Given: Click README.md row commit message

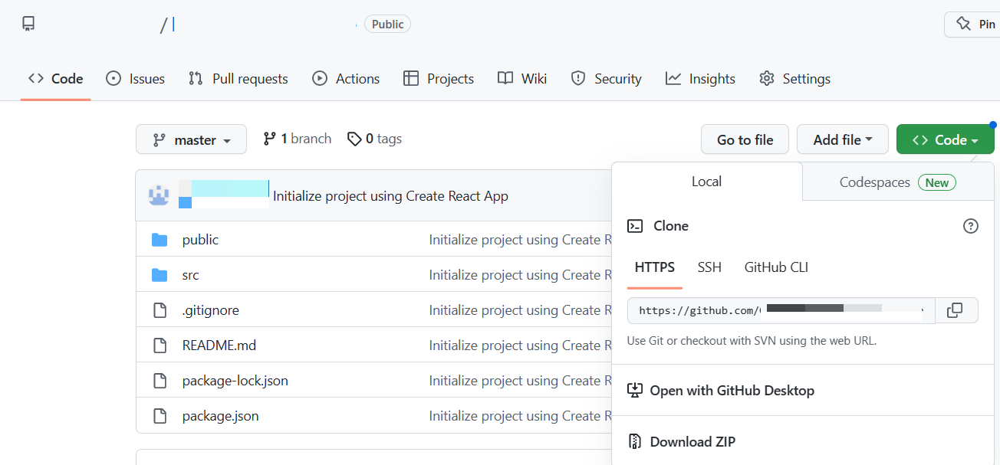Looking at the screenshot, I should [520, 345].
